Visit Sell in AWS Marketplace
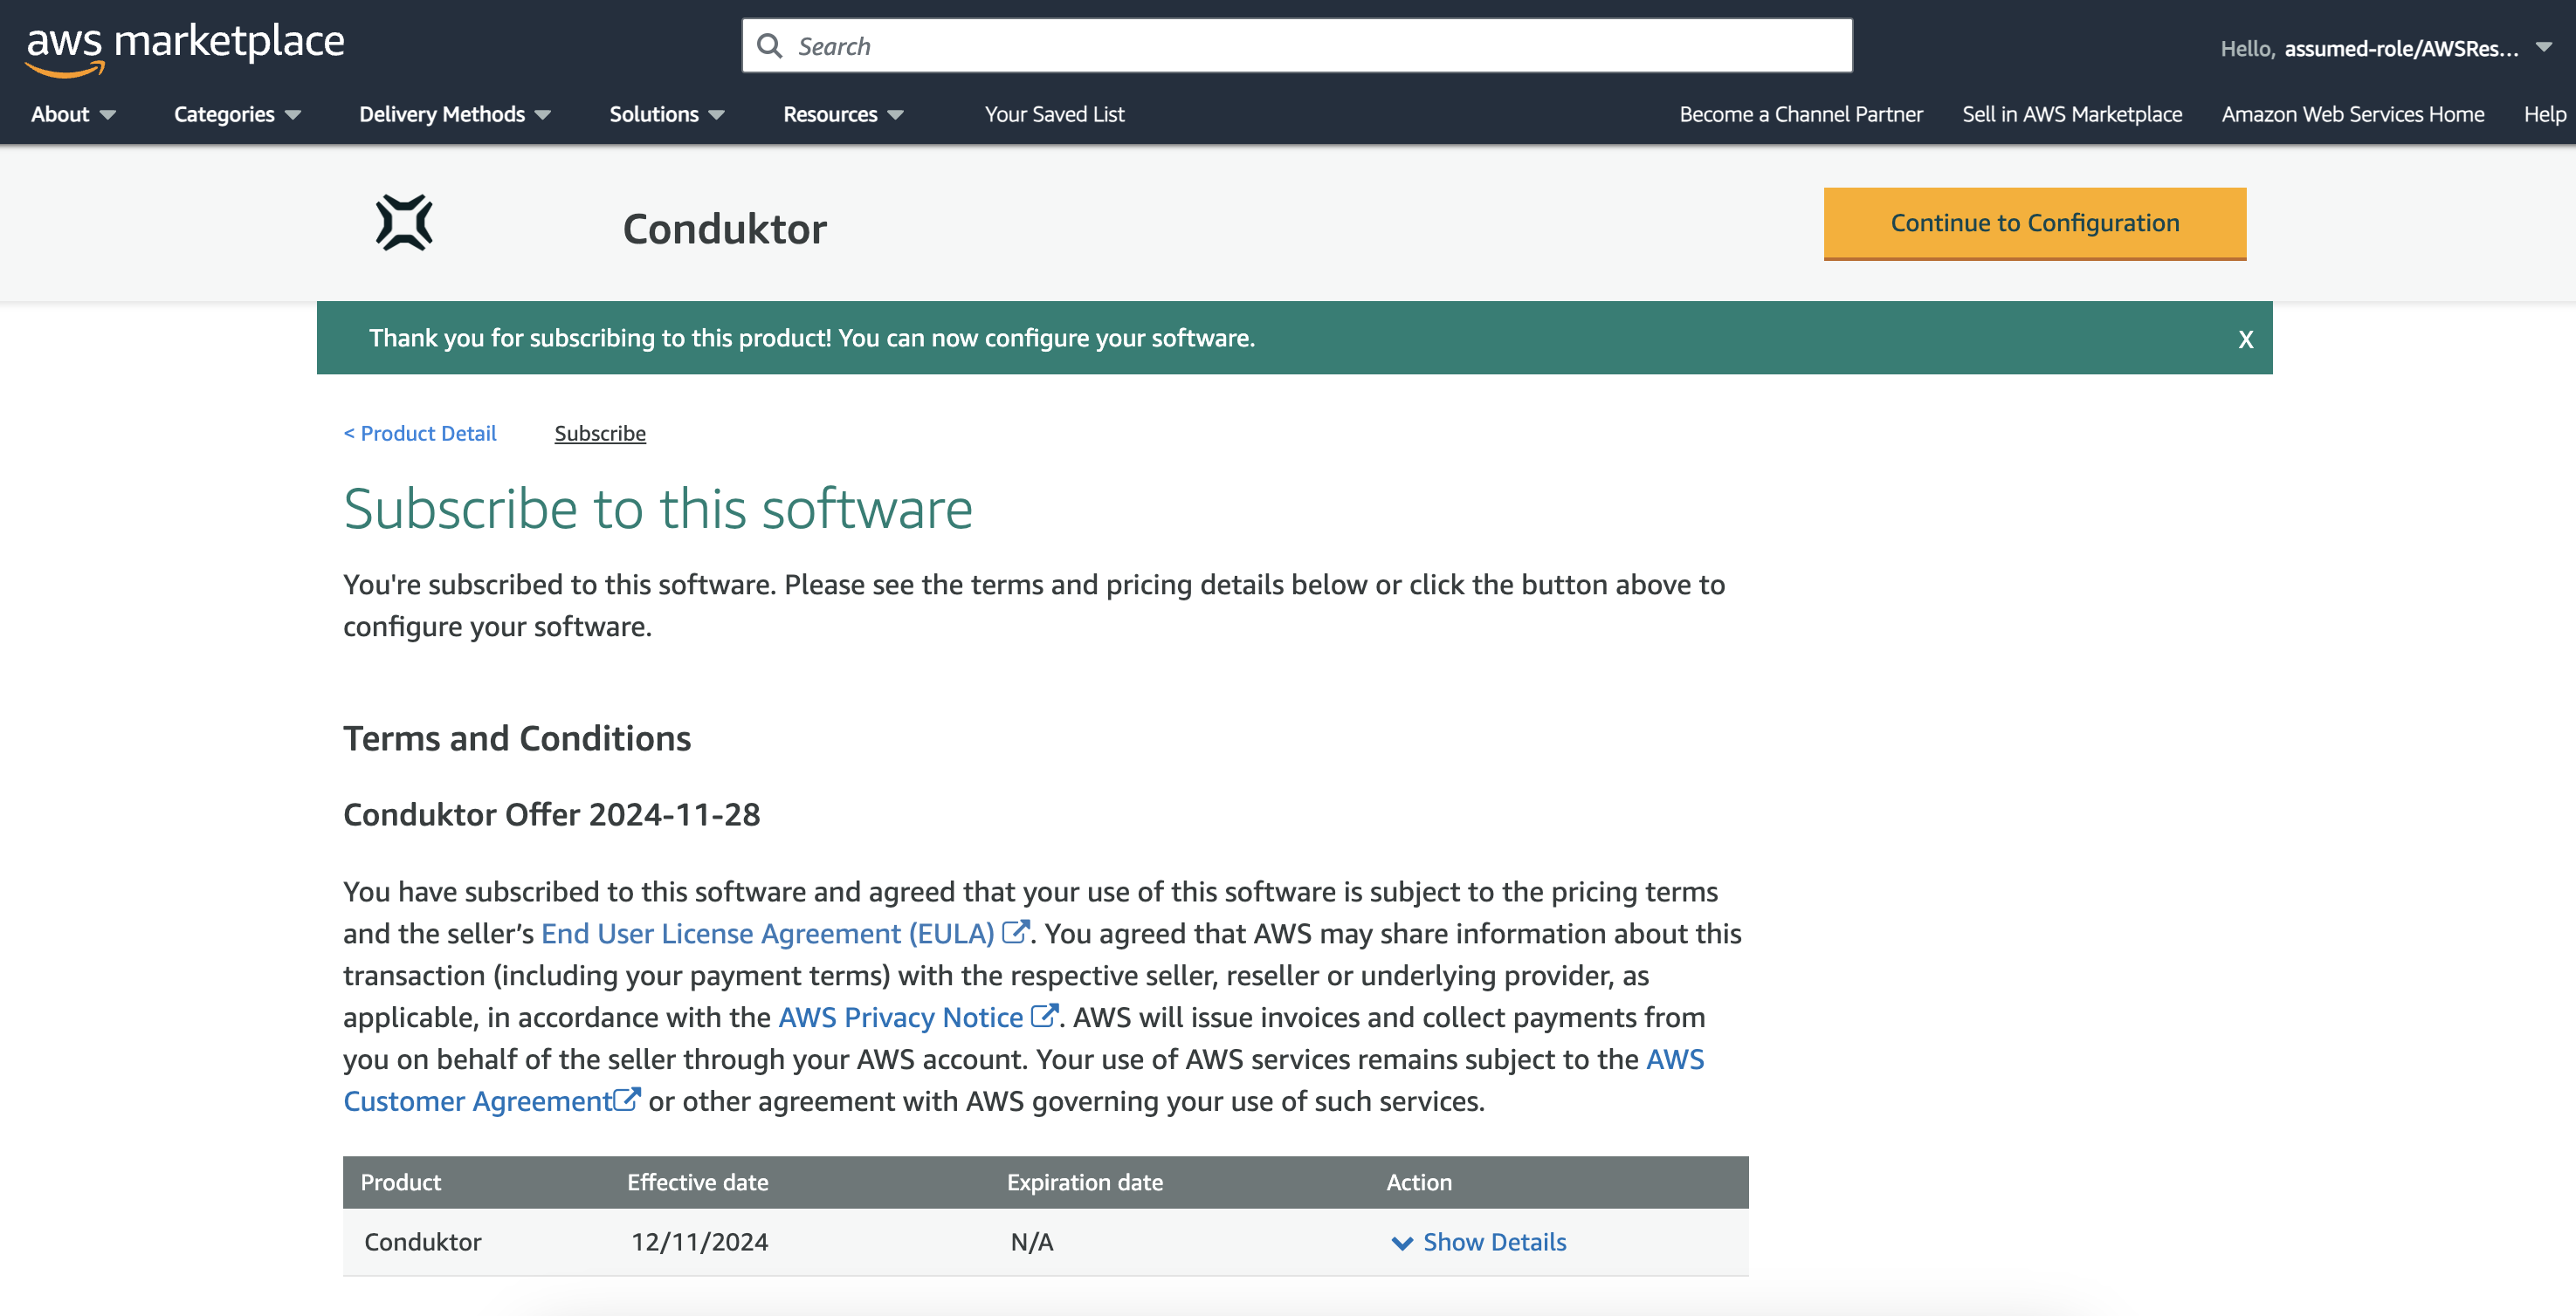The height and width of the screenshot is (1316, 2576). pos(2071,114)
